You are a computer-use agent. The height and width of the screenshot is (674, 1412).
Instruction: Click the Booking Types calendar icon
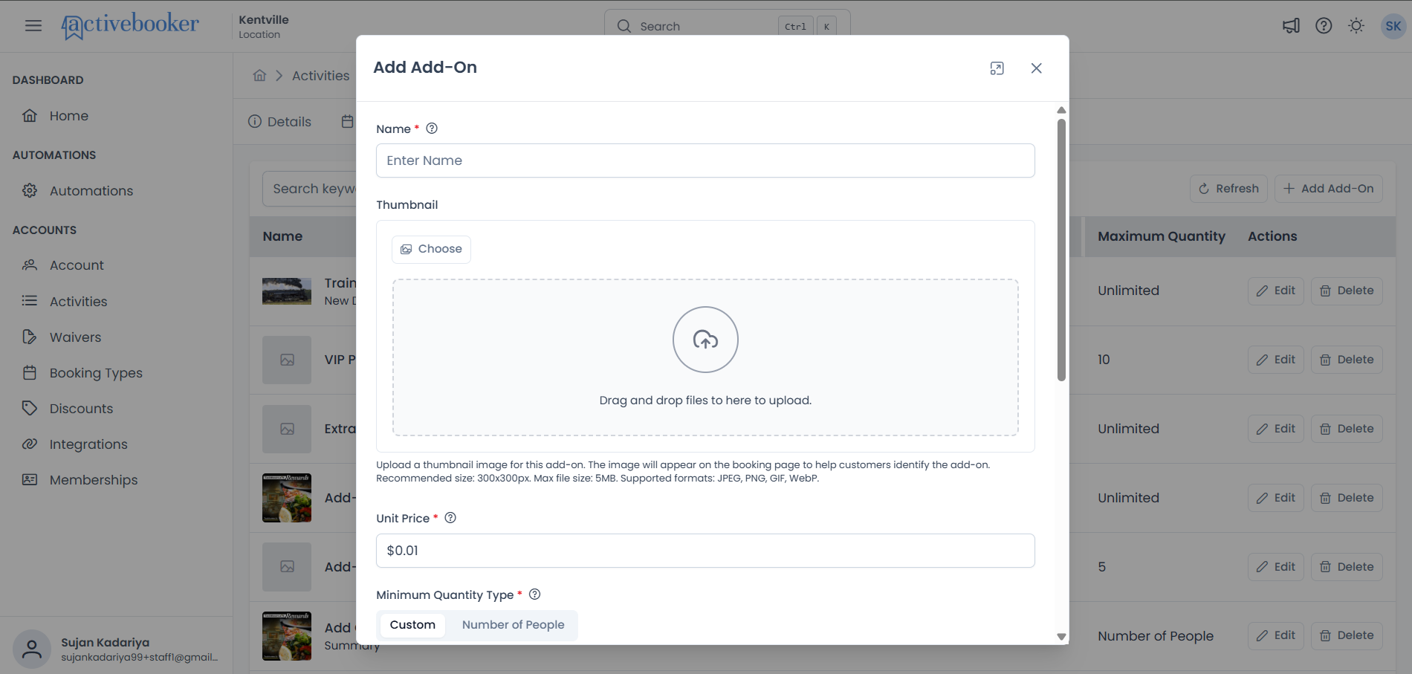pyautogui.click(x=30, y=373)
